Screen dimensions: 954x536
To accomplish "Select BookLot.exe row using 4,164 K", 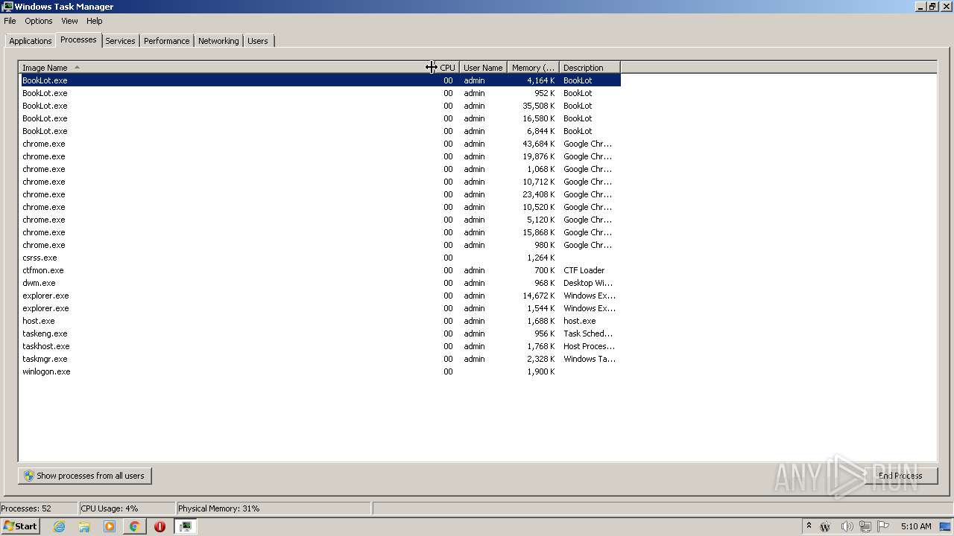I will click(x=320, y=80).
